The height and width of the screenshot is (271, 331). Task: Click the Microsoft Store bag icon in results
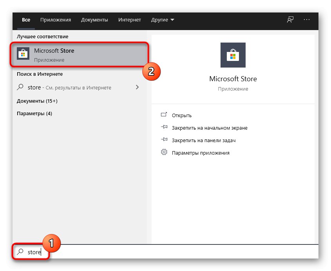[x=23, y=53]
